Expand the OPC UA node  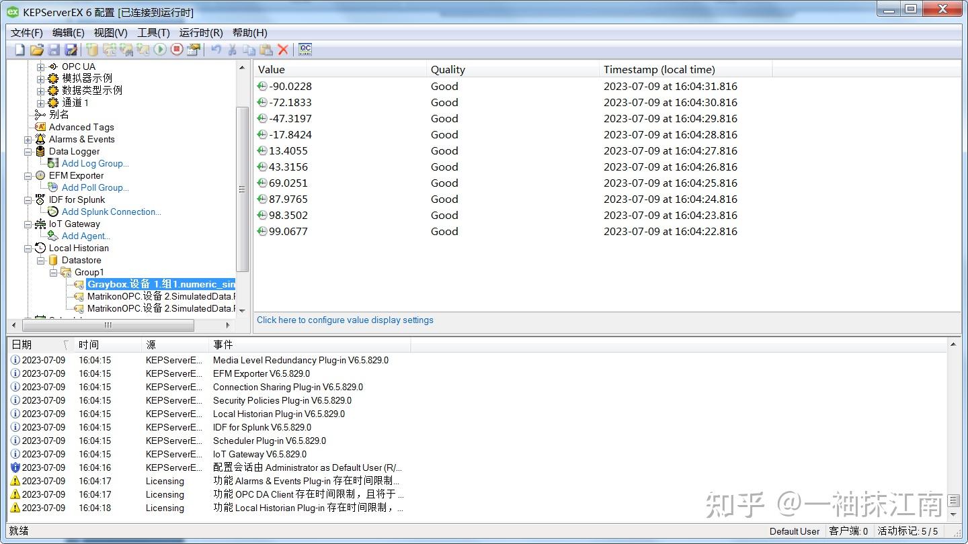[42, 66]
